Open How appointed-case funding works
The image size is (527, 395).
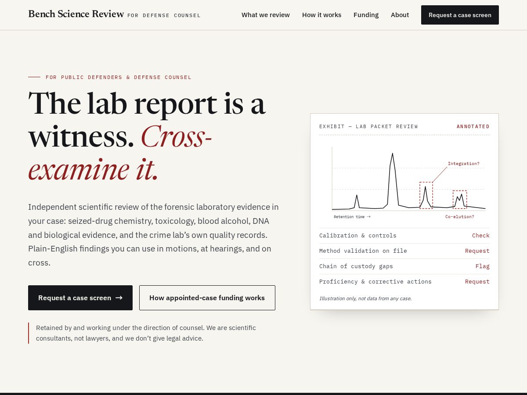click(207, 298)
